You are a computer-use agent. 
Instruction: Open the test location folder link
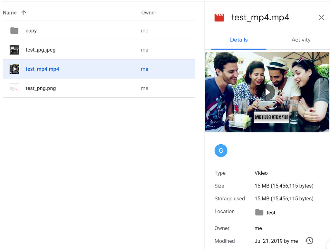pos(271,213)
